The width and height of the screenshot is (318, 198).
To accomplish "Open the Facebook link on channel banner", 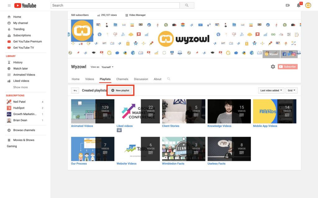I will tap(284, 54).
